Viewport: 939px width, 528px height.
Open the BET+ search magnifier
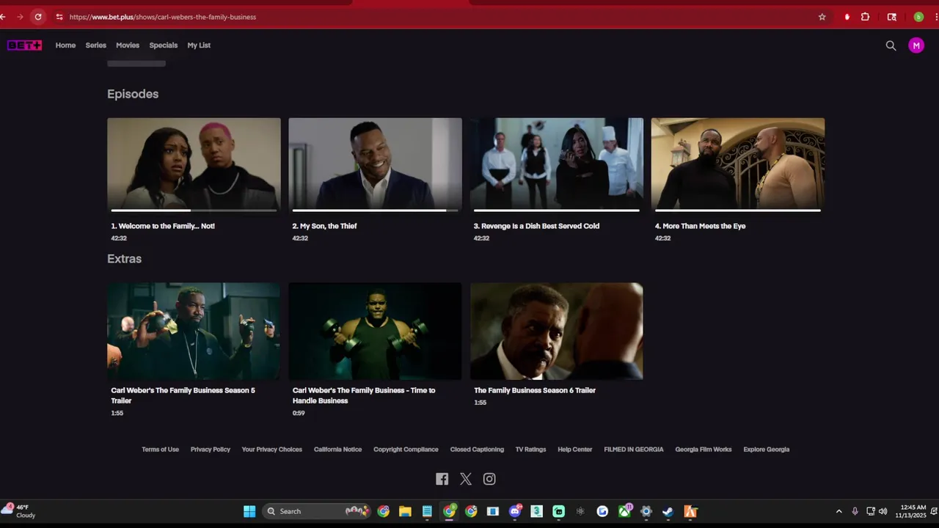click(891, 45)
